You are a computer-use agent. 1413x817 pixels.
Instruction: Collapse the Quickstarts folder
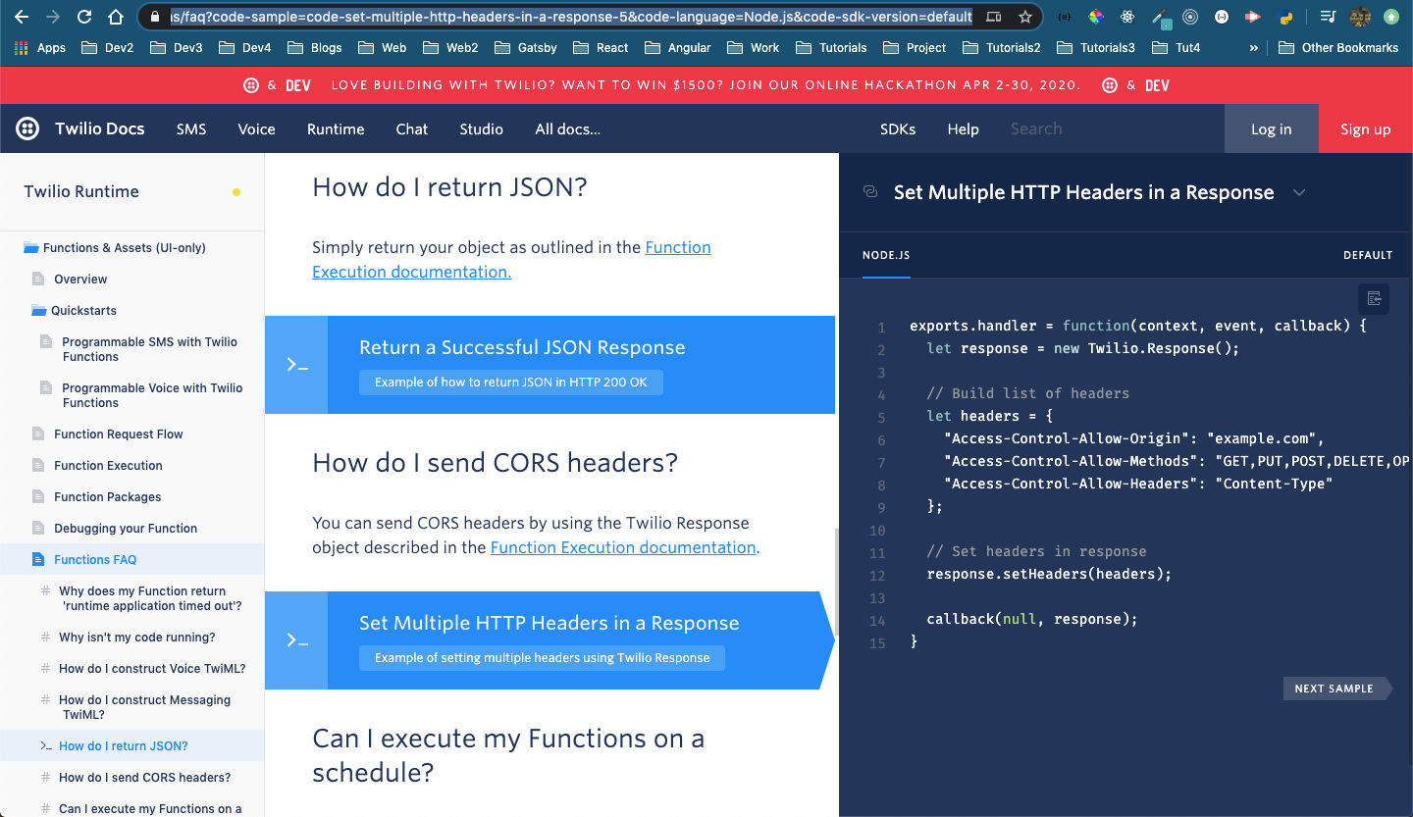74,310
